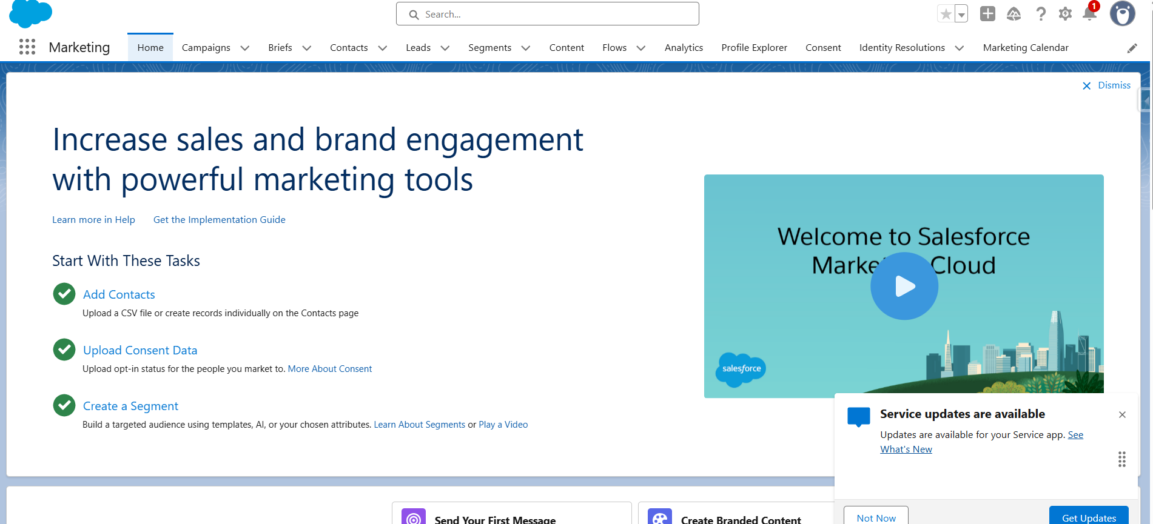
Task: Switch to the Content tab
Action: pos(566,47)
